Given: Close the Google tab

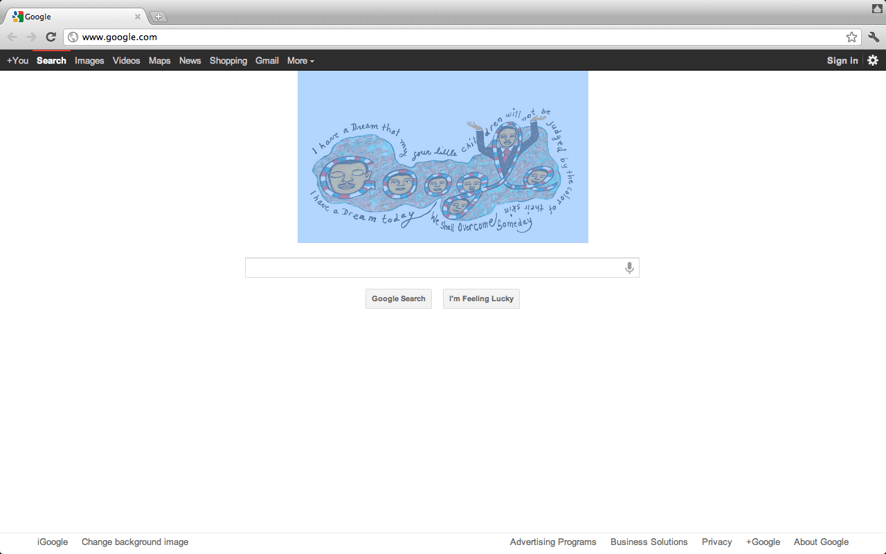Looking at the screenshot, I should tap(137, 17).
